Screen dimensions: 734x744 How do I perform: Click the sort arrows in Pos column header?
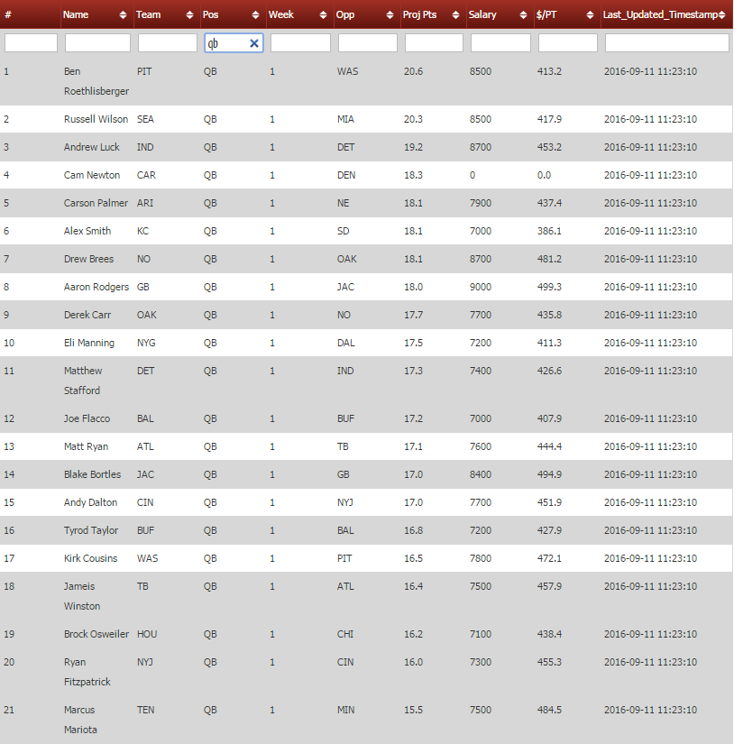point(256,15)
